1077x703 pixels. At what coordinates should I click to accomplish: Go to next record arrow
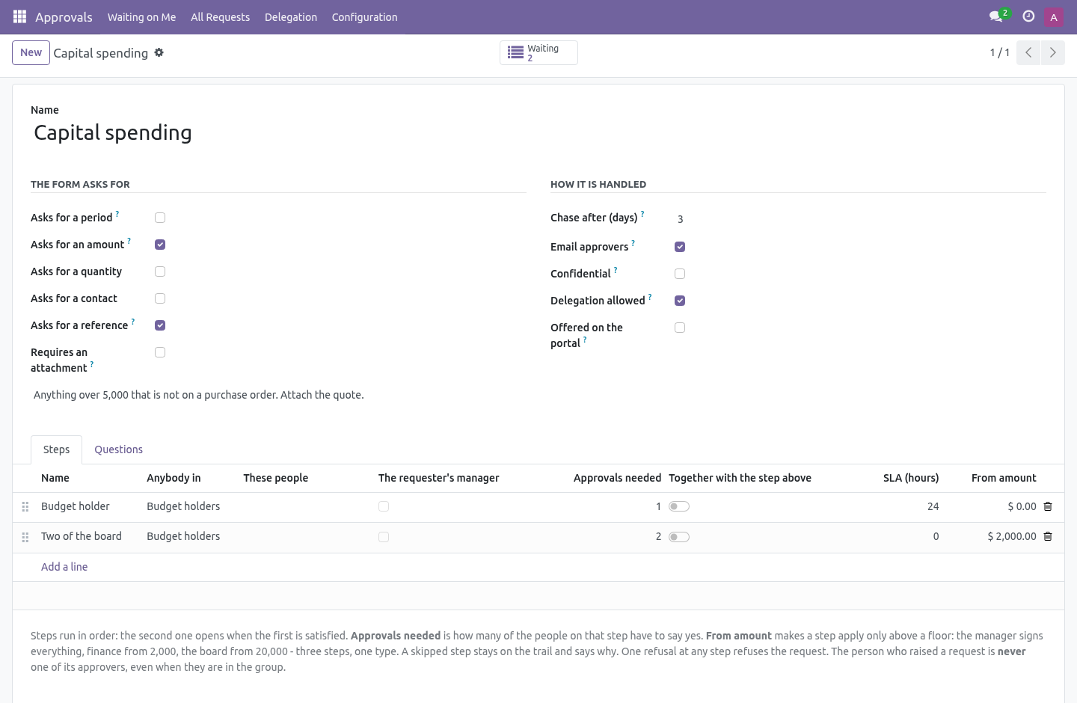(x=1052, y=52)
